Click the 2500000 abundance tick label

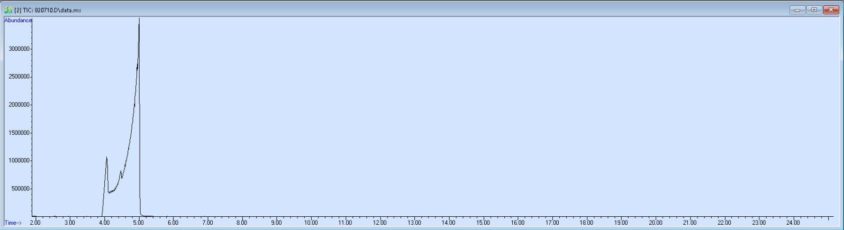click(x=19, y=77)
